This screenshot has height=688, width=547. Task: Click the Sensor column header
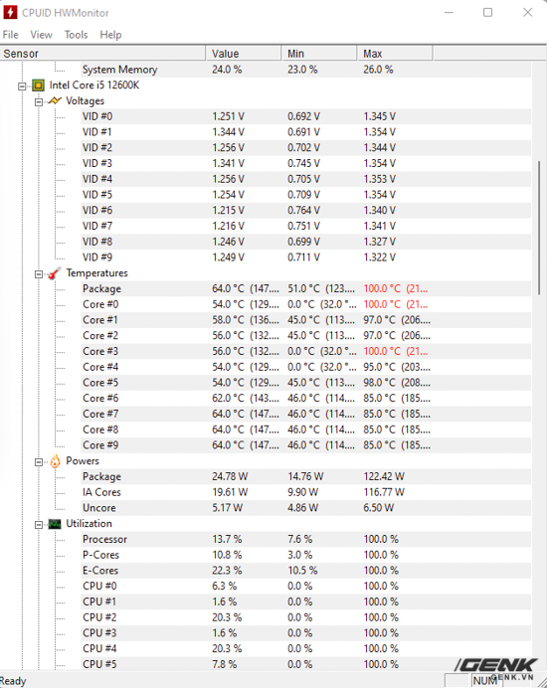(x=102, y=54)
